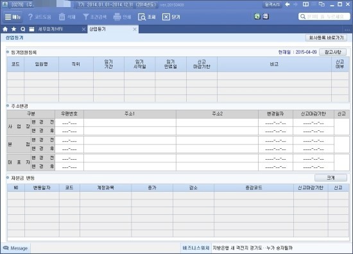Click the calculator icon in toolbar

(x=266, y=16)
